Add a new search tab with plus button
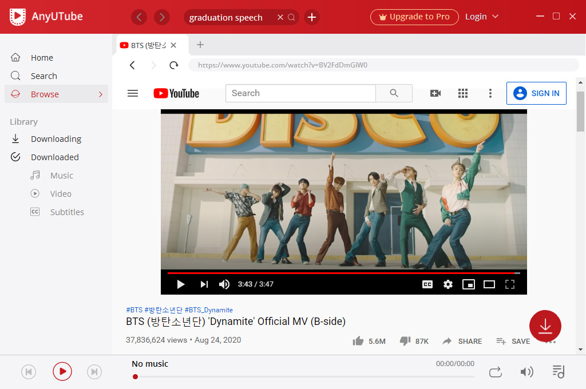586x389 pixels. click(312, 17)
